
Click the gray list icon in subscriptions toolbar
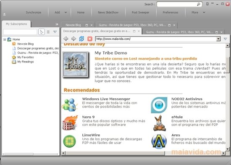[x=48, y=32]
